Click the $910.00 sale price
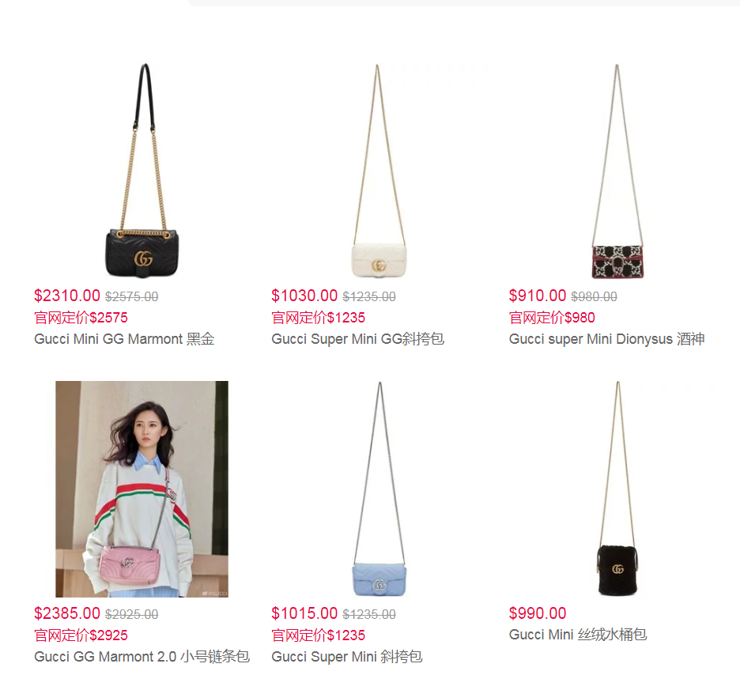Screen dimensions: 740x690 538,296
